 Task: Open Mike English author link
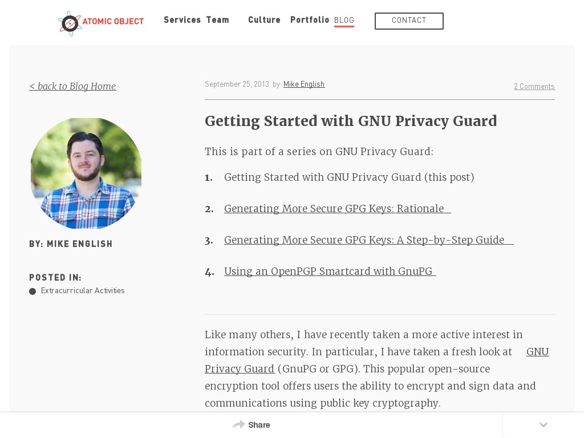click(304, 84)
